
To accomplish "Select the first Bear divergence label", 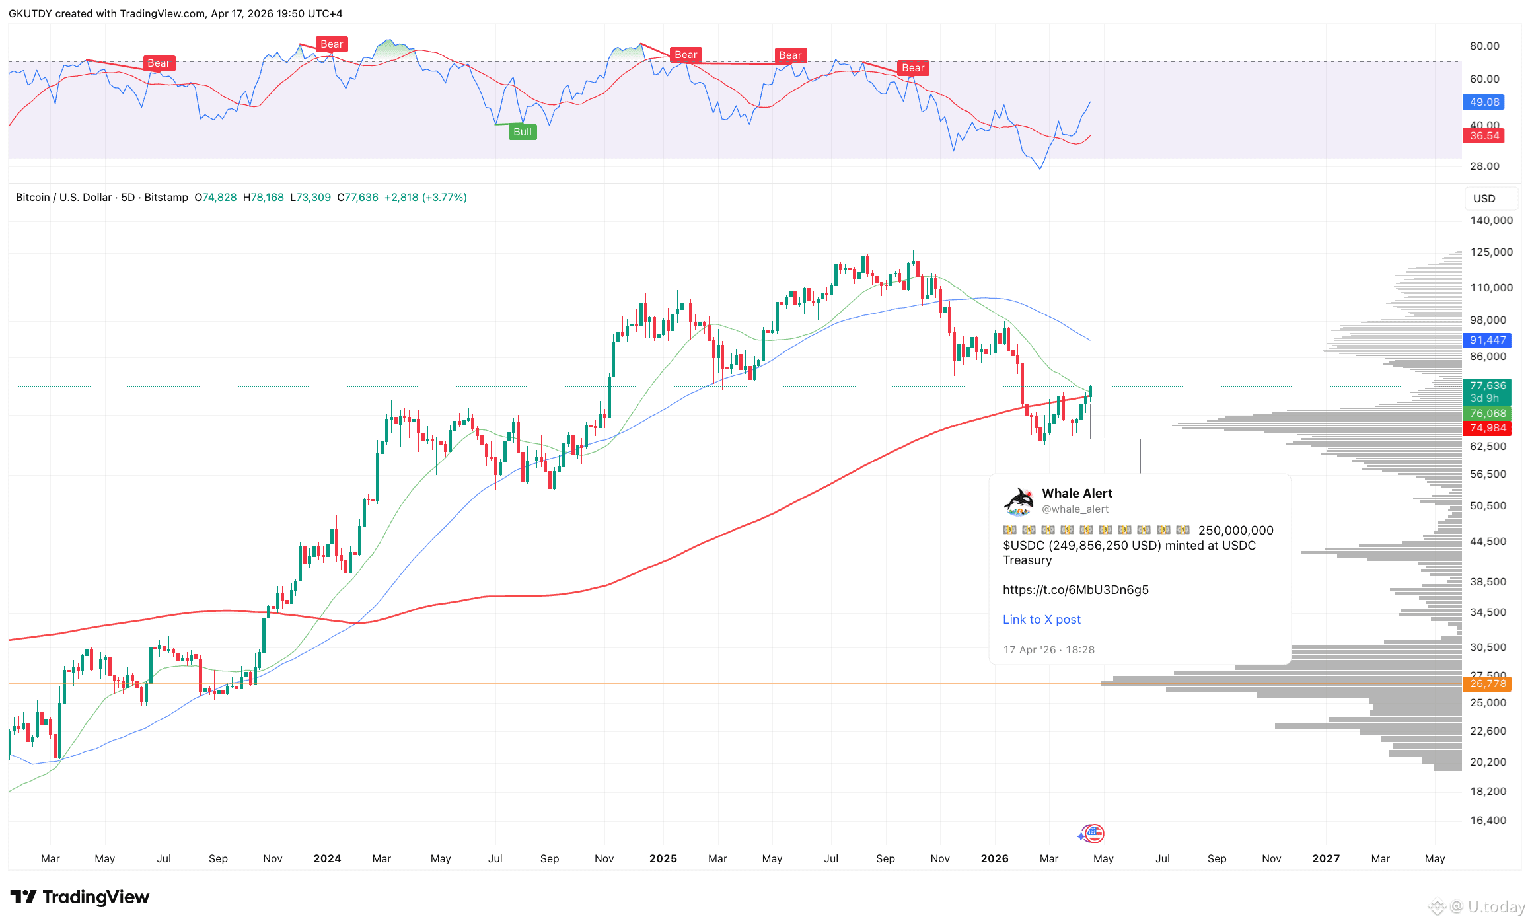I will [159, 63].
